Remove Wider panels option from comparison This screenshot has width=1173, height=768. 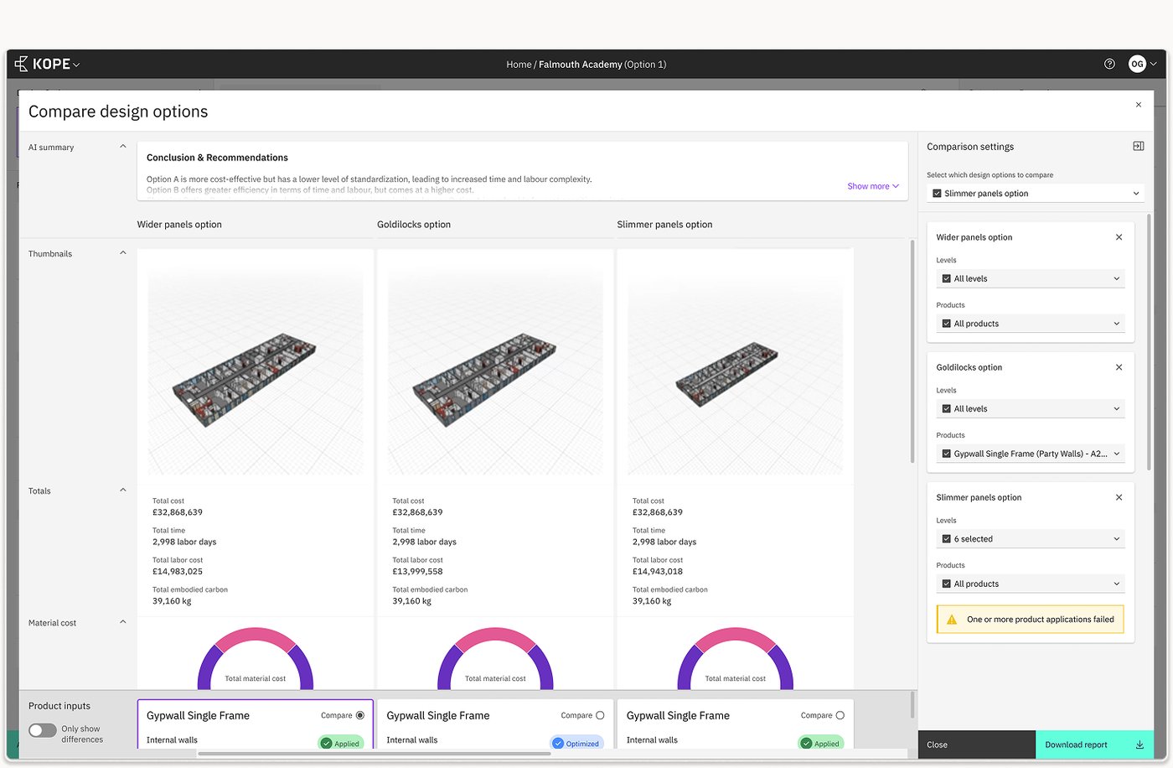[x=1119, y=237]
